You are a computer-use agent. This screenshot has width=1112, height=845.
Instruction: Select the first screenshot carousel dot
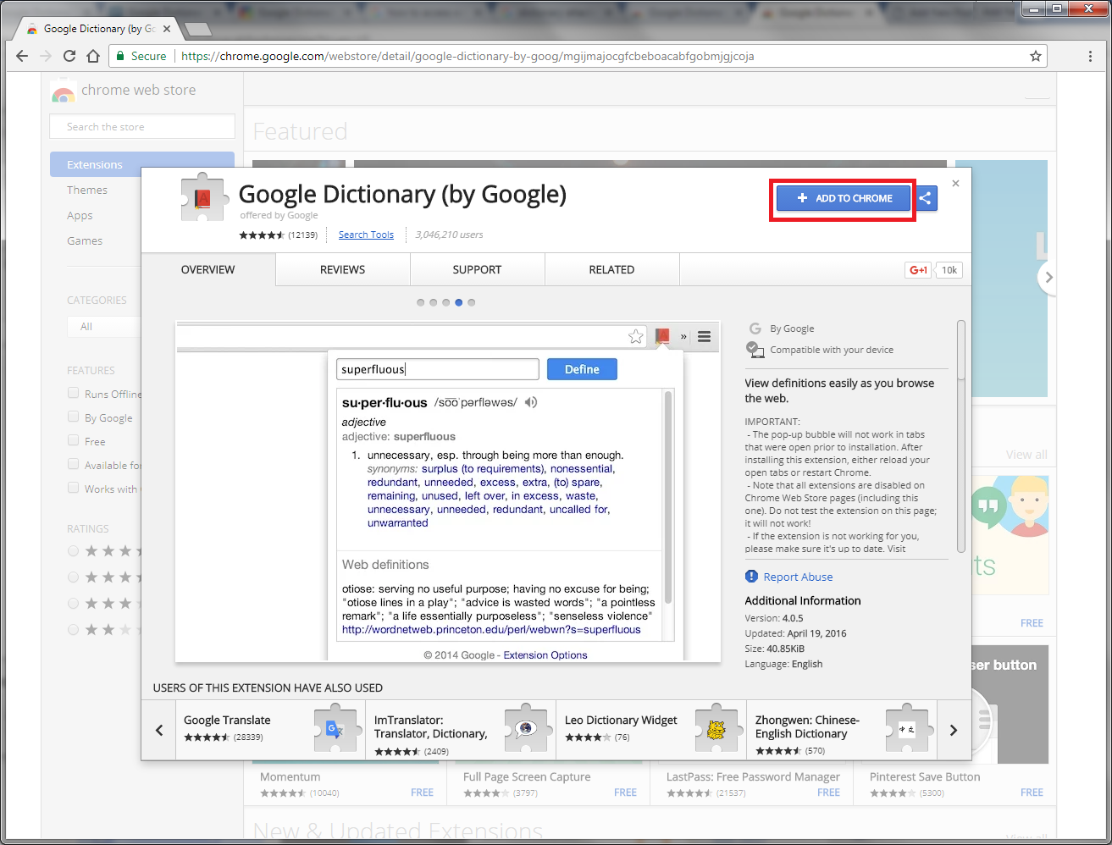(x=420, y=302)
